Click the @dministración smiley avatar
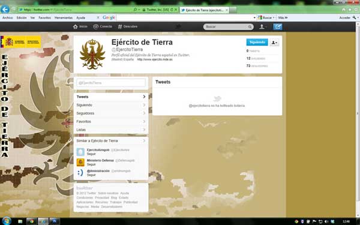Image resolution: width=360 pixels, height=225 pixels. (x=80, y=173)
